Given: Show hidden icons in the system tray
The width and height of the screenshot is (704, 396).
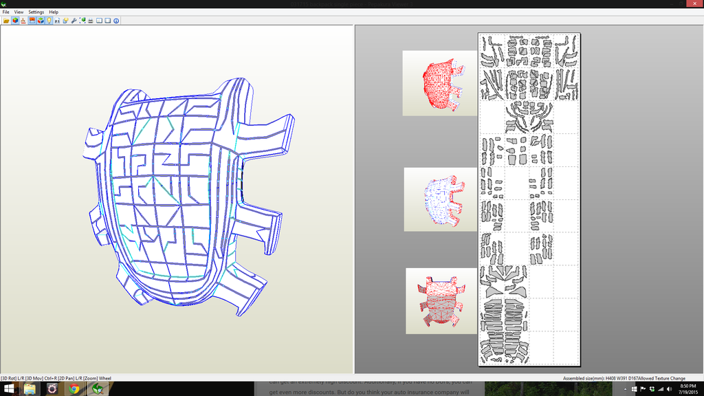Looking at the screenshot, I should [x=626, y=389].
